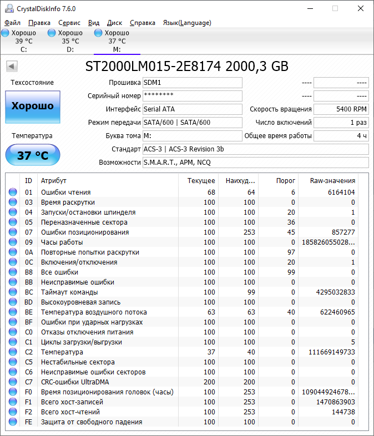
Task: Click the Стандарт field ACS-3 Revision 3b
Action: click(x=256, y=149)
